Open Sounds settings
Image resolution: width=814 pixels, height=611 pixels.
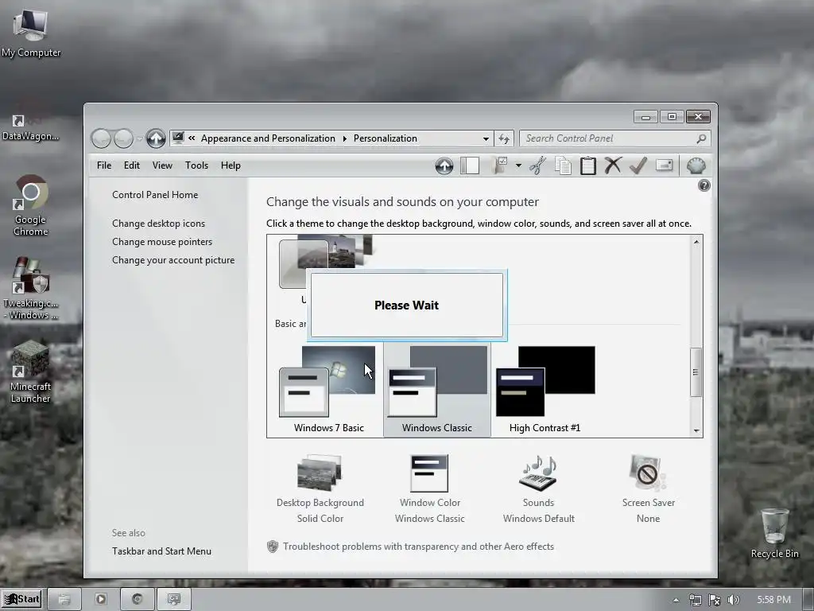click(x=538, y=489)
